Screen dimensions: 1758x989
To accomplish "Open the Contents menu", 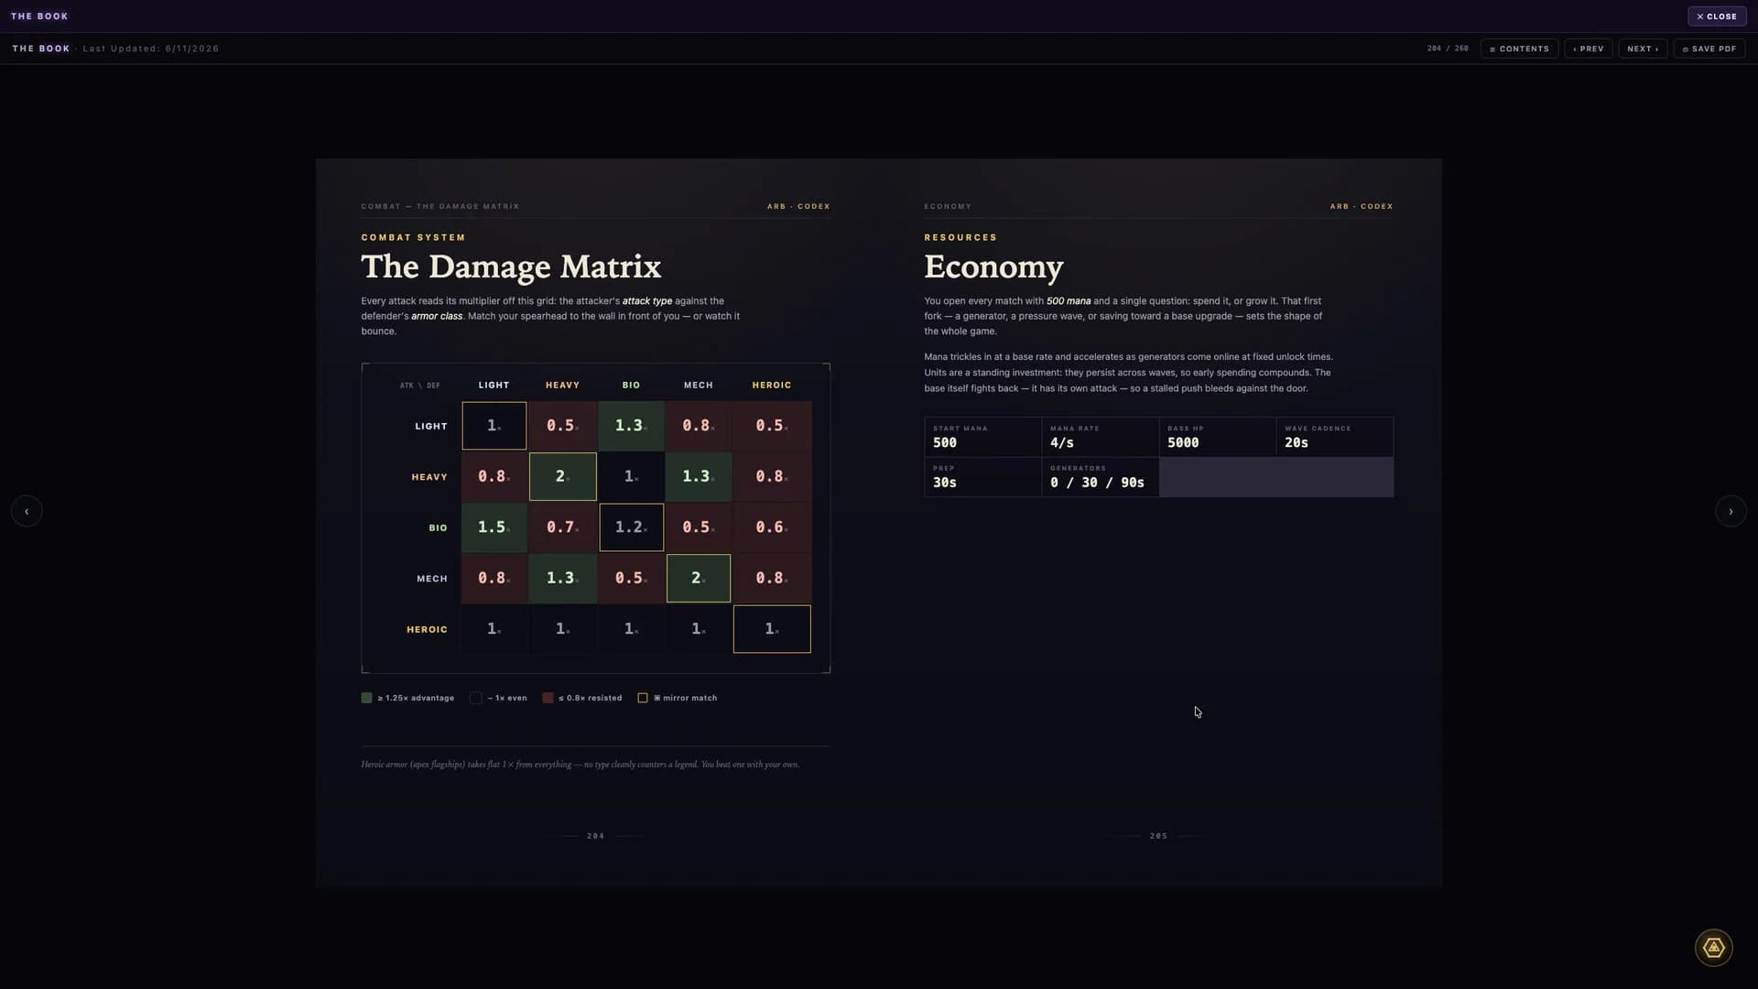I will tap(1519, 49).
